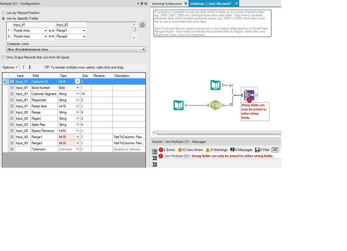Close the Learning Guide.yxmd tab
347x251 pixels.
pyautogui.click(x=186, y=3)
